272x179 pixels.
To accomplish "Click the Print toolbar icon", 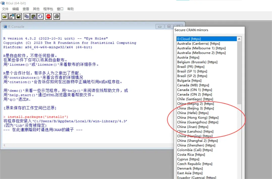I will (x=56, y=16).
